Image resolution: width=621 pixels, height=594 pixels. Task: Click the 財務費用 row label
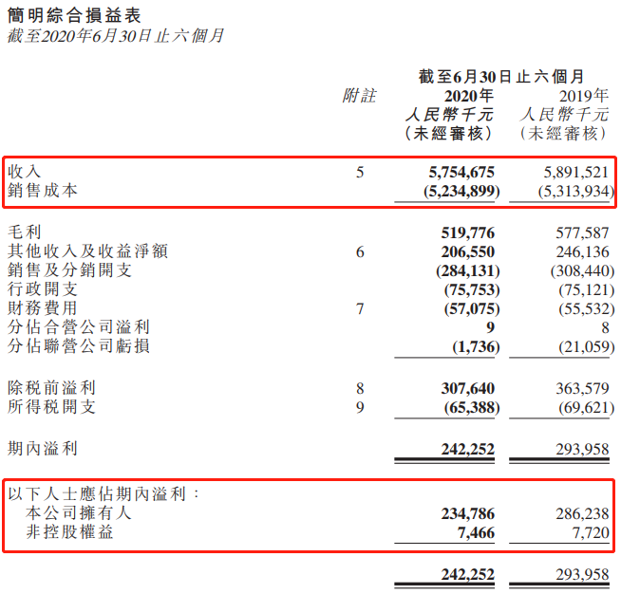43,308
